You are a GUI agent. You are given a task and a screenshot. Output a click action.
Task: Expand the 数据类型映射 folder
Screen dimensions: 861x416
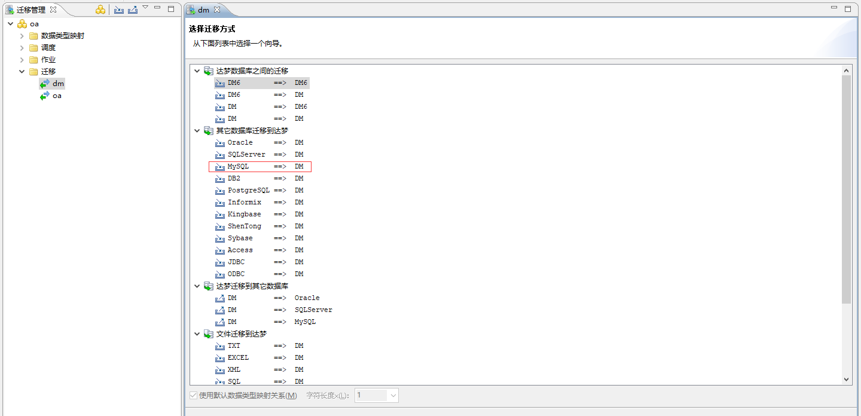[x=22, y=36]
